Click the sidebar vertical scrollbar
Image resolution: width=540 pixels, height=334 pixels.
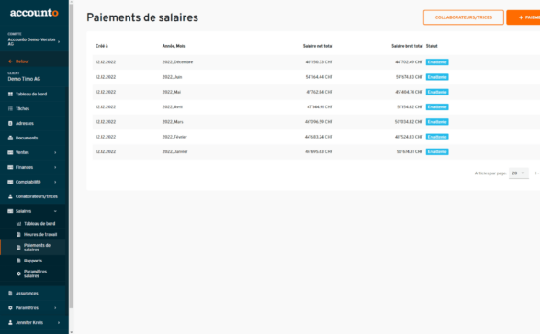pyautogui.click(x=72, y=155)
